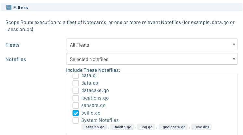Open the Selected Notefiles dropdown

click(152, 59)
